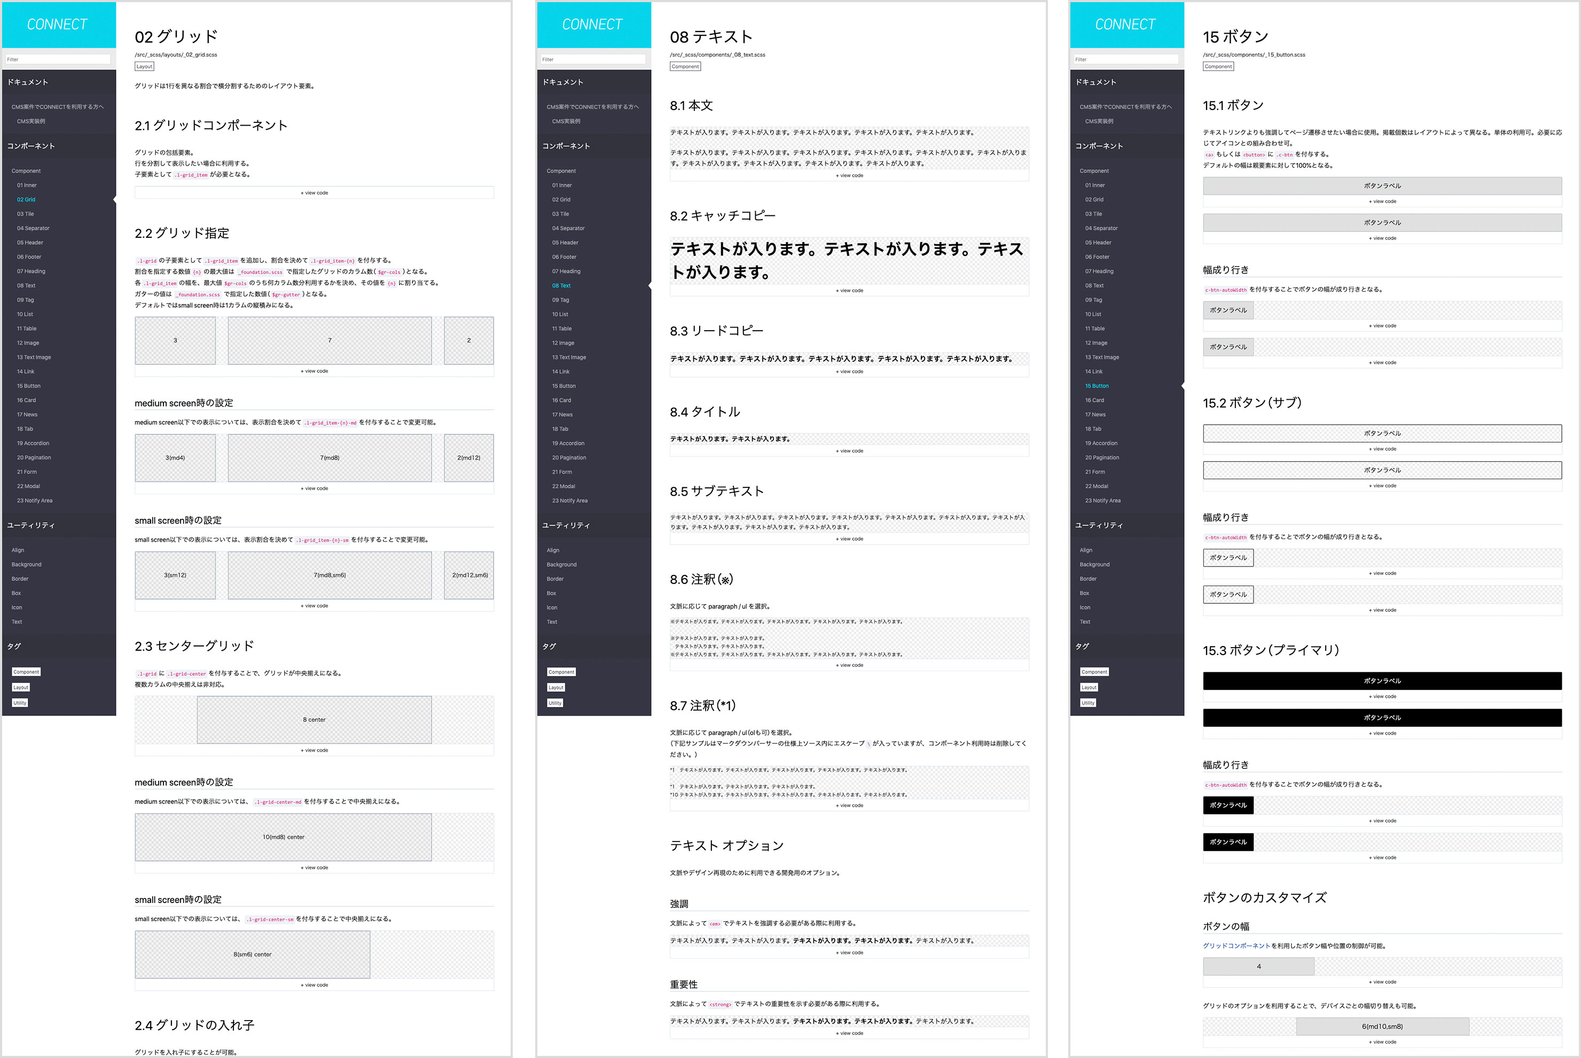Expand view code under 8.6 注釈(※)

(x=850, y=665)
